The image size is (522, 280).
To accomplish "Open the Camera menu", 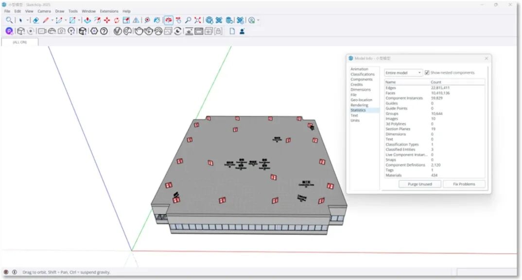I will pyautogui.click(x=44, y=11).
